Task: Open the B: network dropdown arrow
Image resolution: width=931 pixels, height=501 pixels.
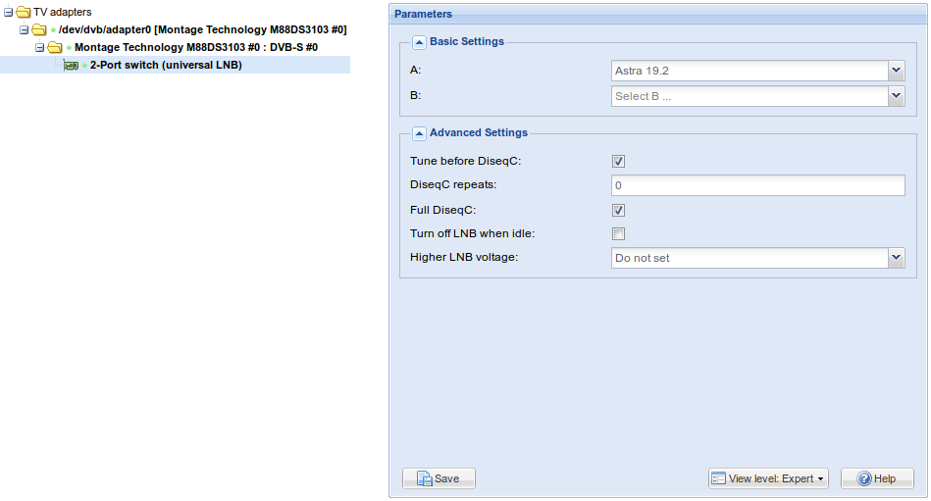Action: point(896,95)
